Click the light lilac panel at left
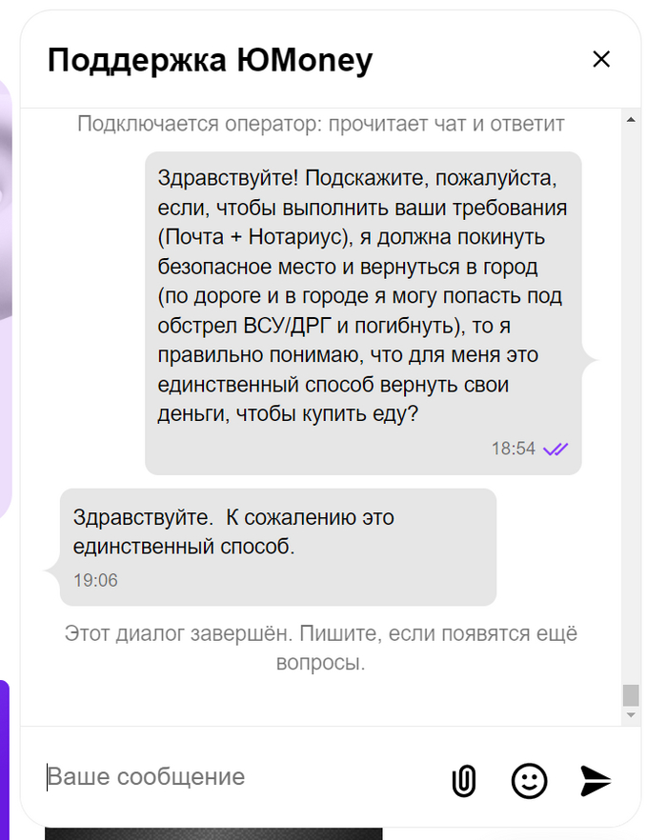This screenshot has height=840, width=667. click(x=6, y=381)
